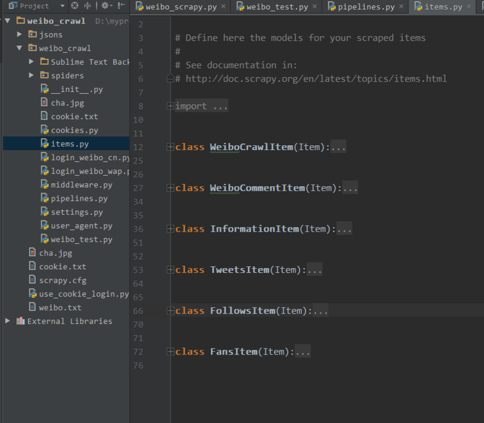
Task: Select login_weibo_wap.py file
Action: (90, 171)
